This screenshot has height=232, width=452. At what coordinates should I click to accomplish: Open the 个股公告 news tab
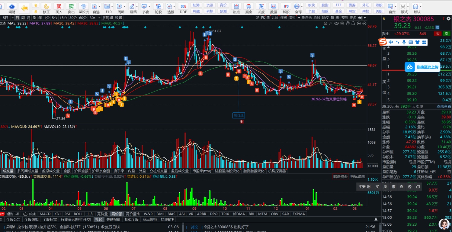(14, 220)
